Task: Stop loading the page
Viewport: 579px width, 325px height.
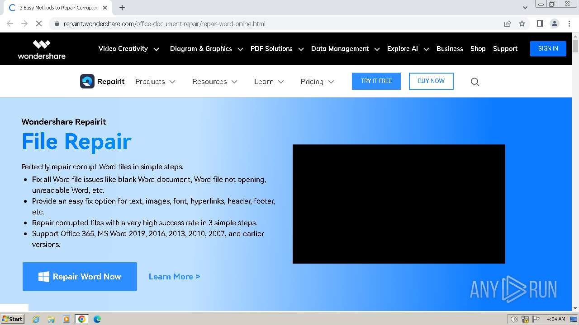Action: (39, 23)
